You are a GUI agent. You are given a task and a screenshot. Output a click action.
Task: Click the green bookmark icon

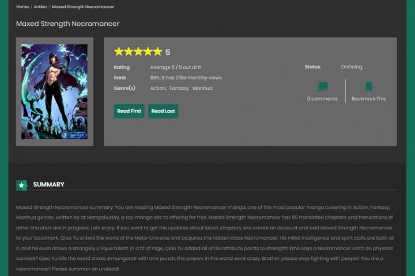coord(369,87)
